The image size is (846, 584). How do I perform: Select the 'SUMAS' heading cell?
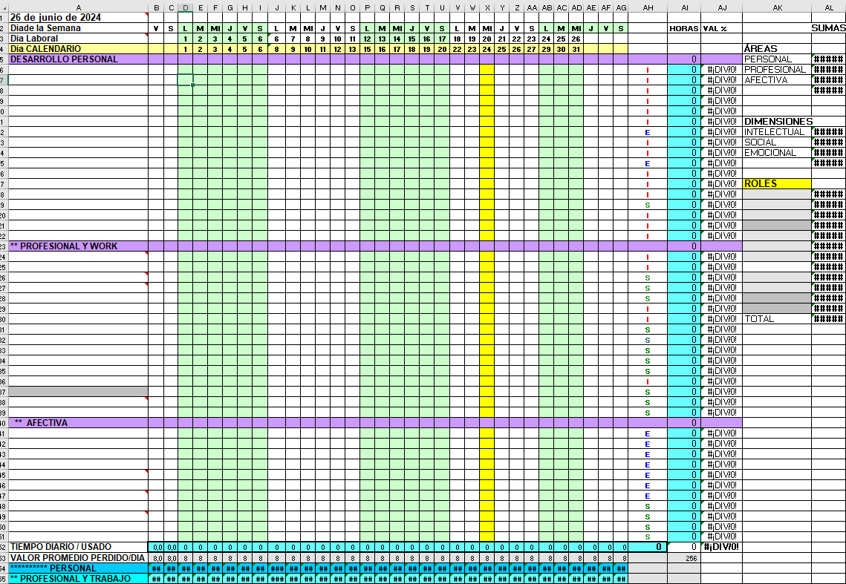[x=828, y=27]
